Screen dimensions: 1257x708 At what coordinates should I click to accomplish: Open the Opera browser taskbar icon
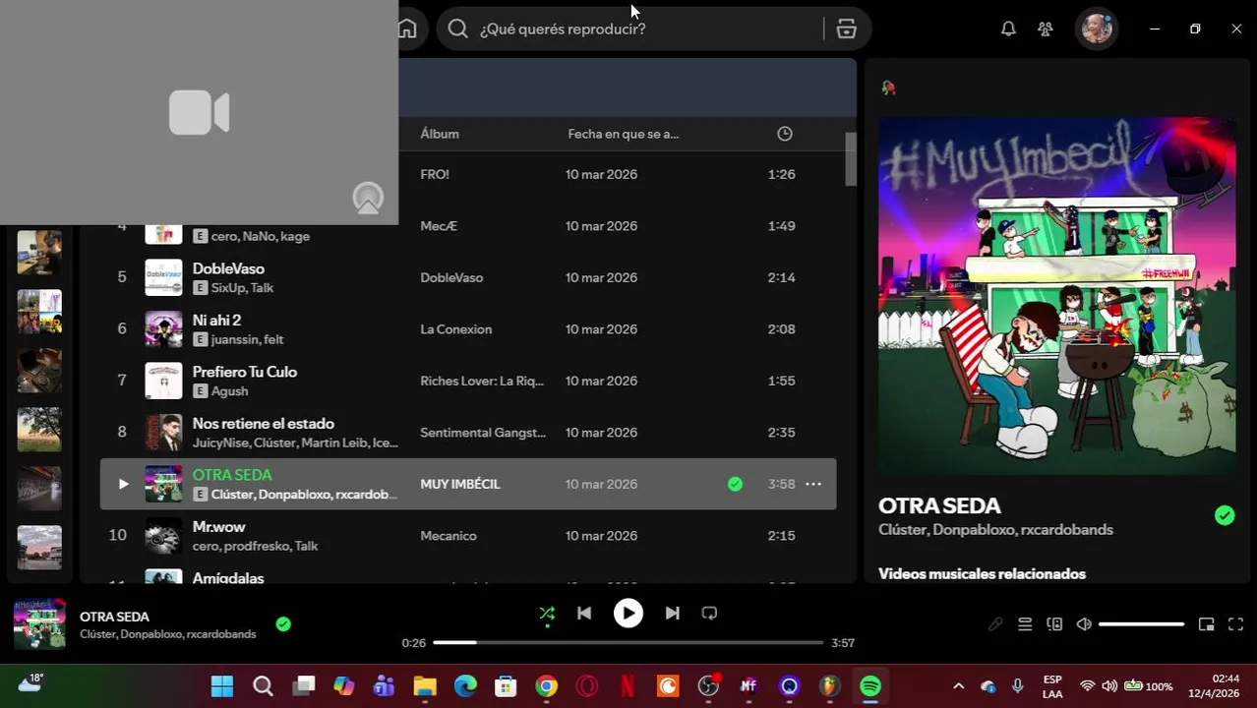point(587,686)
